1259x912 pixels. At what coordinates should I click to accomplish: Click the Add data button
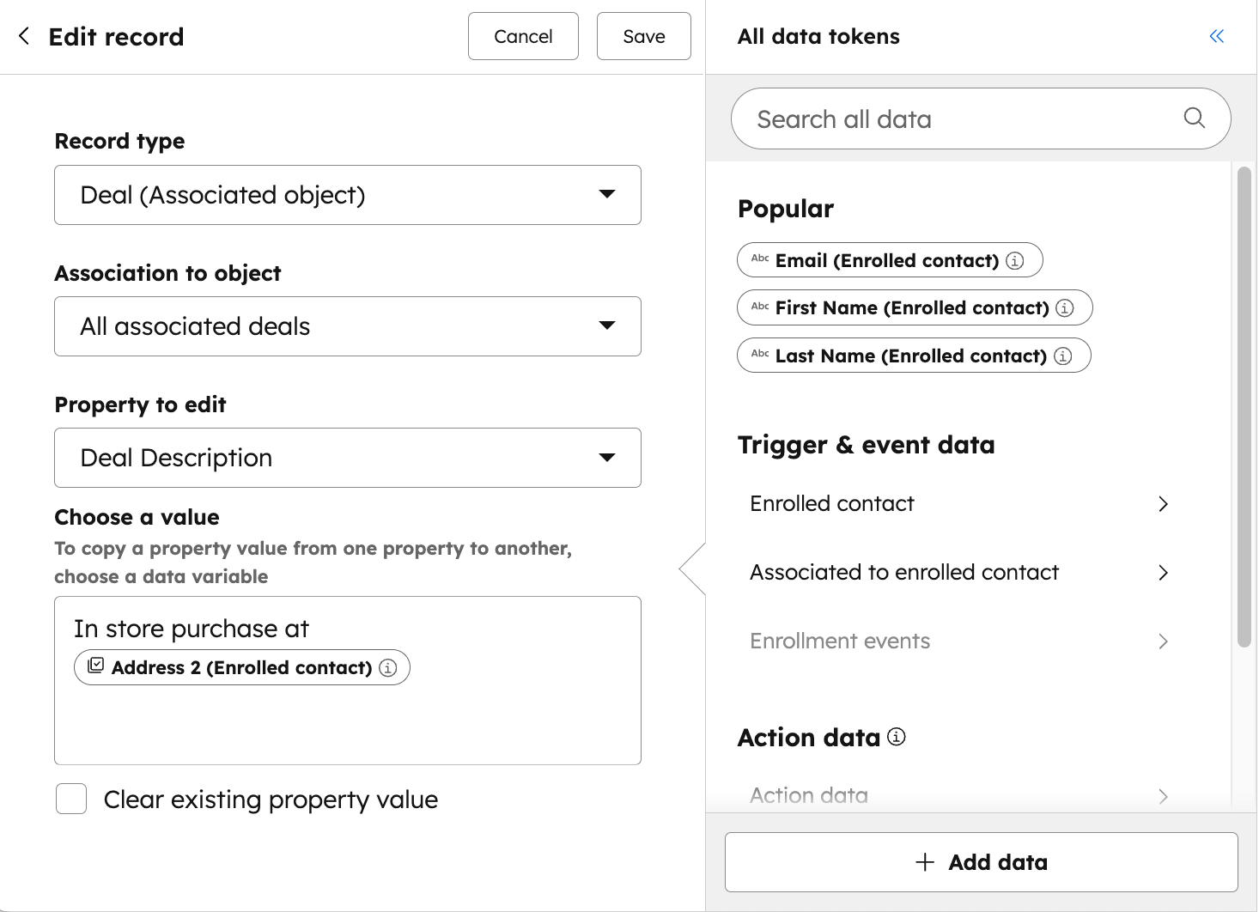click(x=982, y=861)
